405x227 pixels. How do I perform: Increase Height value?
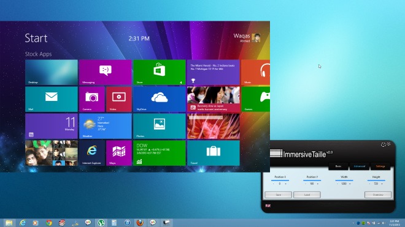point(382,184)
